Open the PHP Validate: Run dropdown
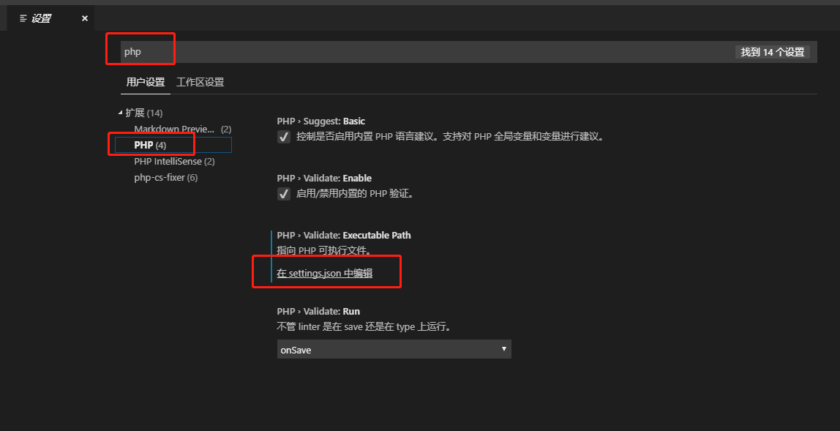This screenshot has height=431, width=840. tap(394, 349)
